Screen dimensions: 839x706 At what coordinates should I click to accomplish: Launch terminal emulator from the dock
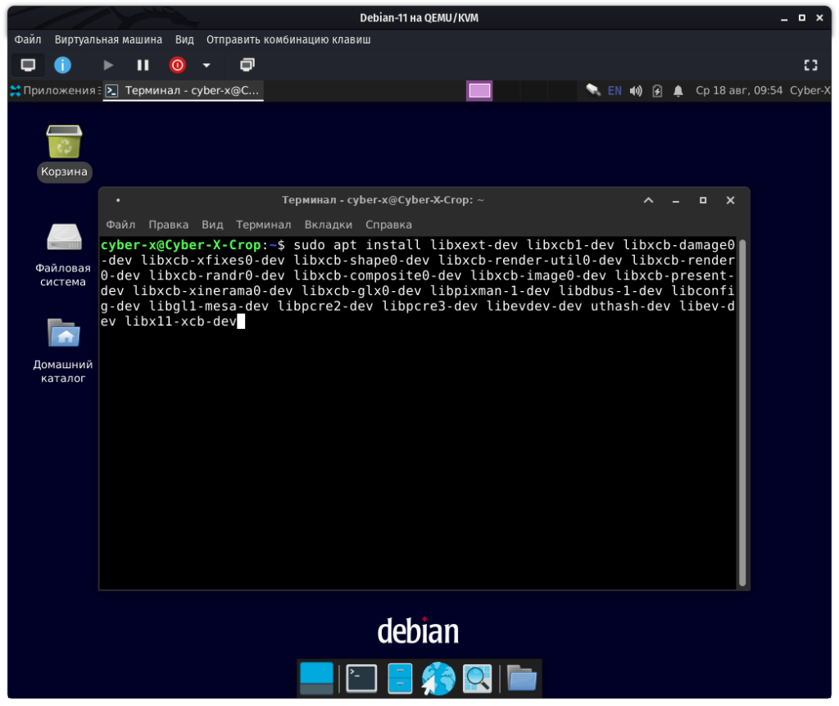pos(361,678)
